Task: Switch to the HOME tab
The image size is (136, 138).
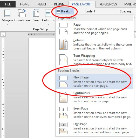Action: click(24, 4)
